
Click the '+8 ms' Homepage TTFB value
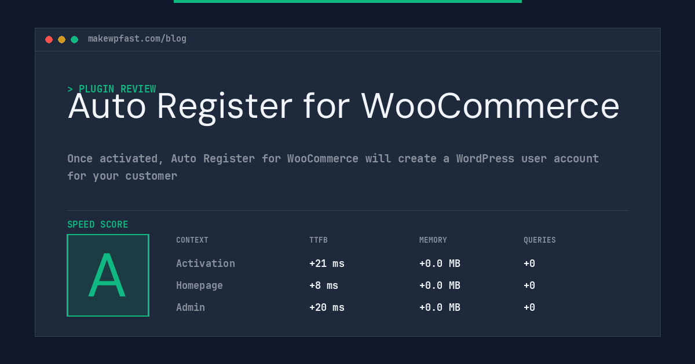point(324,285)
